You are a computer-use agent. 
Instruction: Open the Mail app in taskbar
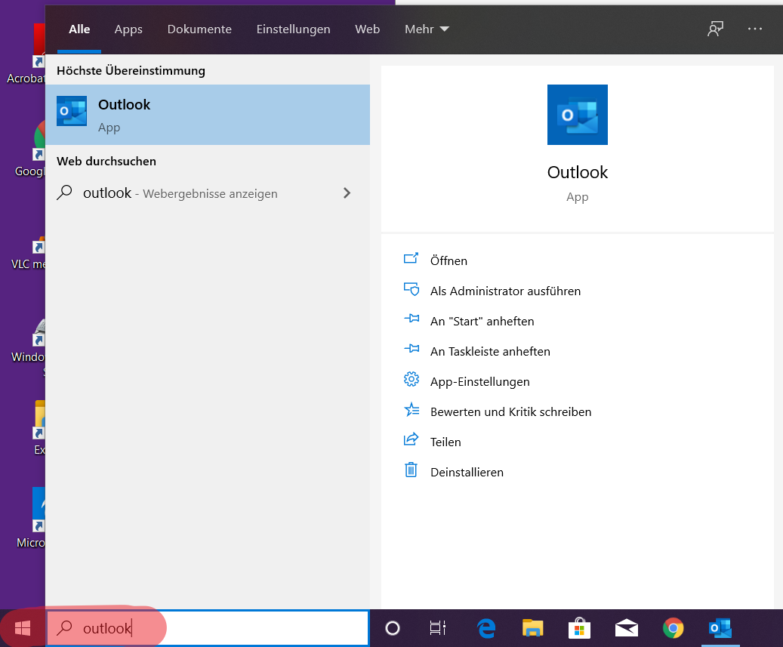tap(626, 628)
